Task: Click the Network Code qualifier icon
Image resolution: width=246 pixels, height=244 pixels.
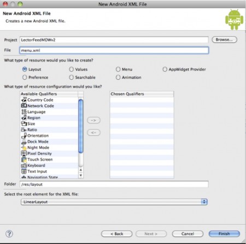Action: pyautogui.click(x=24, y=105)
